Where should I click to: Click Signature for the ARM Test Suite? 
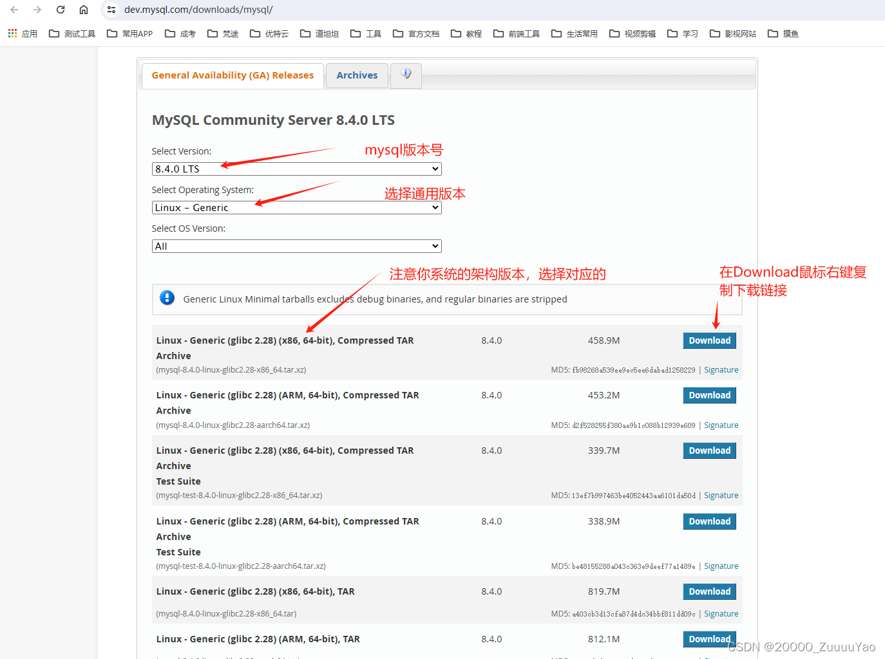pyautogui.click(x=721, y=566)
